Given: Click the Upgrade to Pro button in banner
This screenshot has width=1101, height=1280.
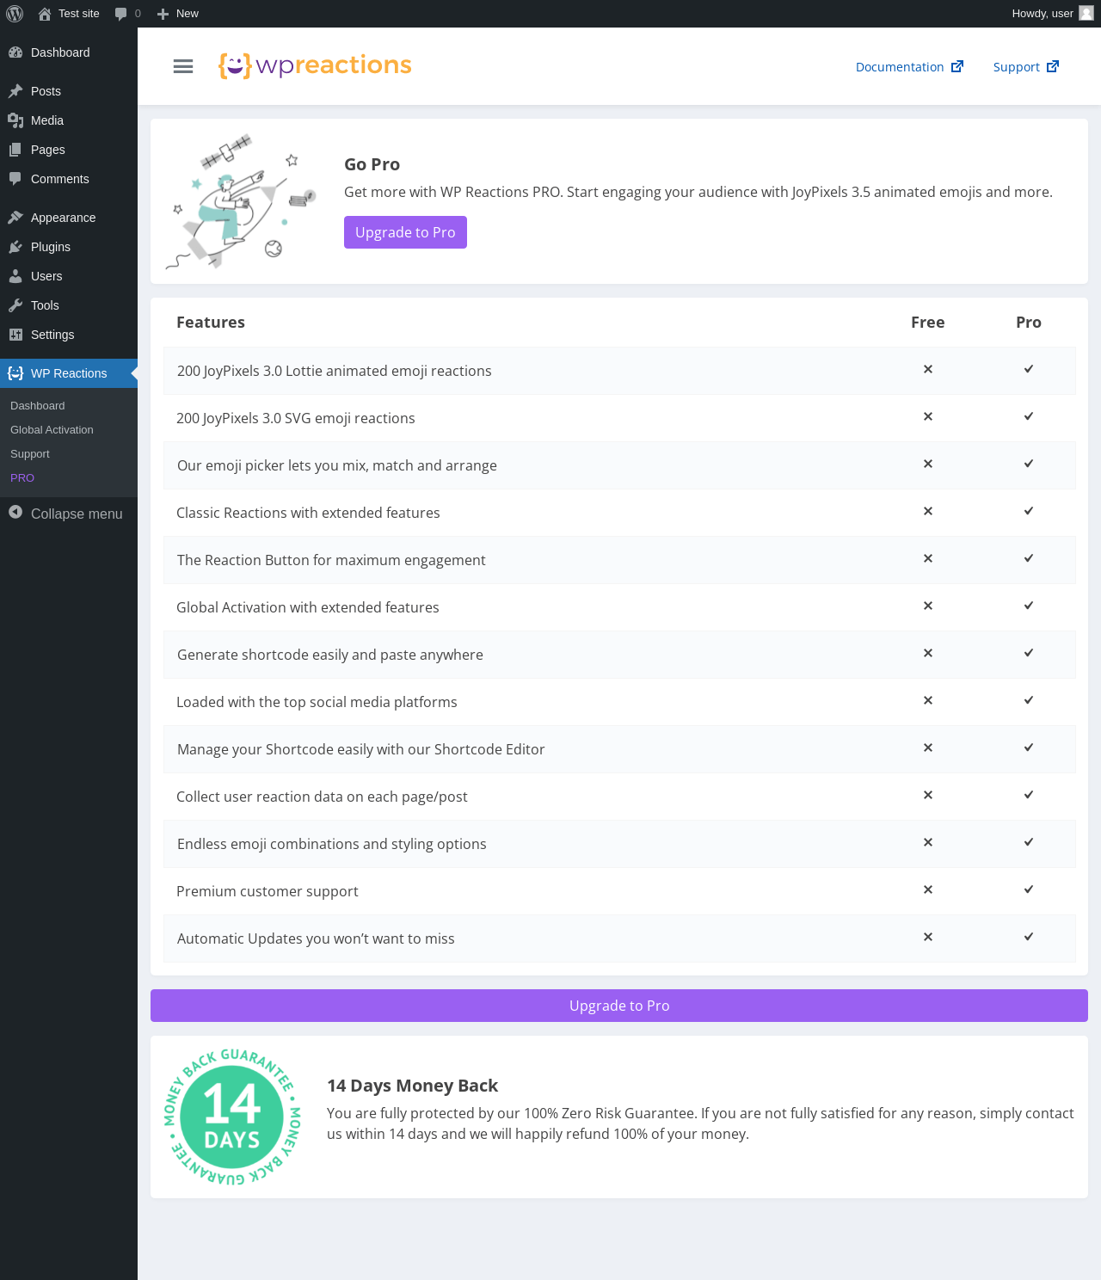Looking at the screenshot, I should (405, 232).
